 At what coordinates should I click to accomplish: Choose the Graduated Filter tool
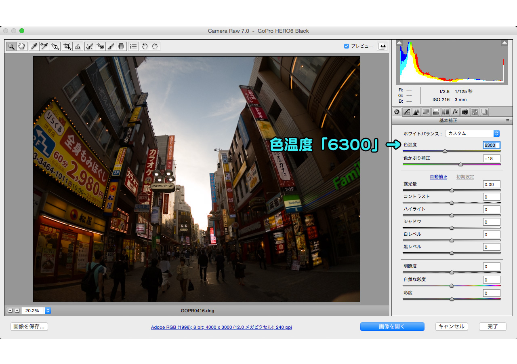click(121, 46)
